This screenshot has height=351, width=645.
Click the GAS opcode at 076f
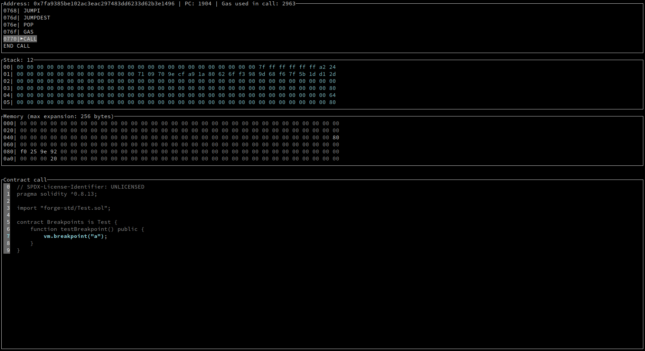pyautogui.click(x=28, y=32)
